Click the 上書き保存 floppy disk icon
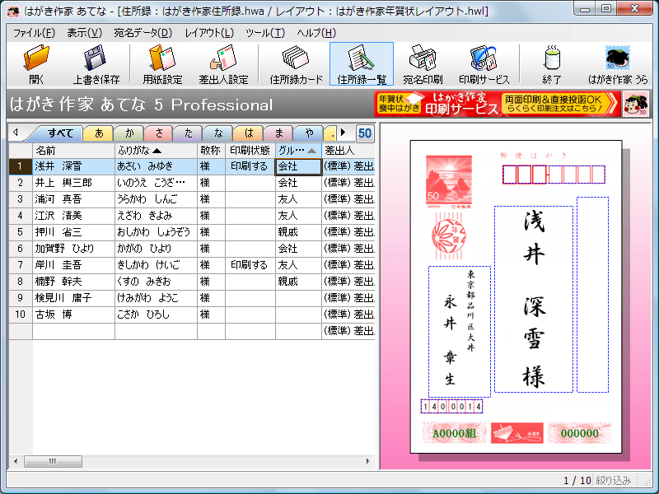This screenshot has width=659, height=494. [96, 64]
